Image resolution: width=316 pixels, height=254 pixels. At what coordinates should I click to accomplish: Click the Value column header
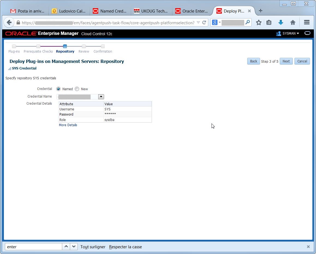(x=127, y=104)
